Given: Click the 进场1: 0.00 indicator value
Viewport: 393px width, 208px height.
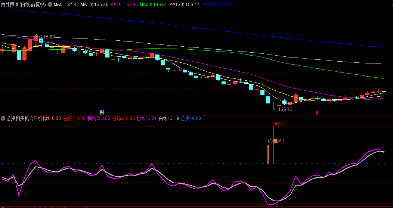Looking at the screenshot, I should coord(74,118).
